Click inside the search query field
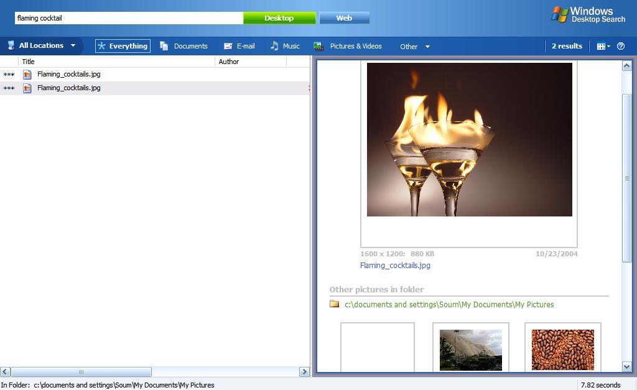Viewport: 637px width, 390px height. point(124,18)
